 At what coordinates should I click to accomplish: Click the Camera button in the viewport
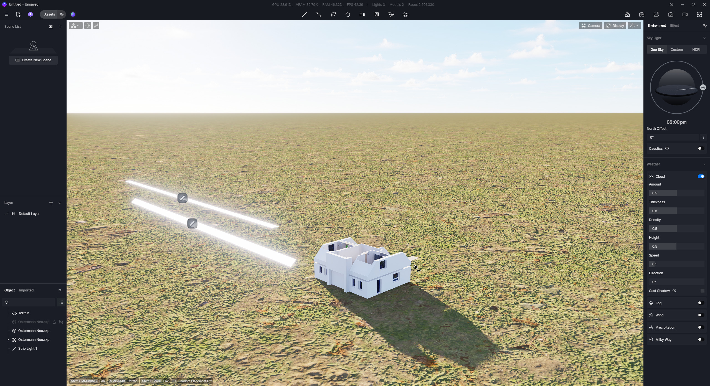tap(590, 26)
